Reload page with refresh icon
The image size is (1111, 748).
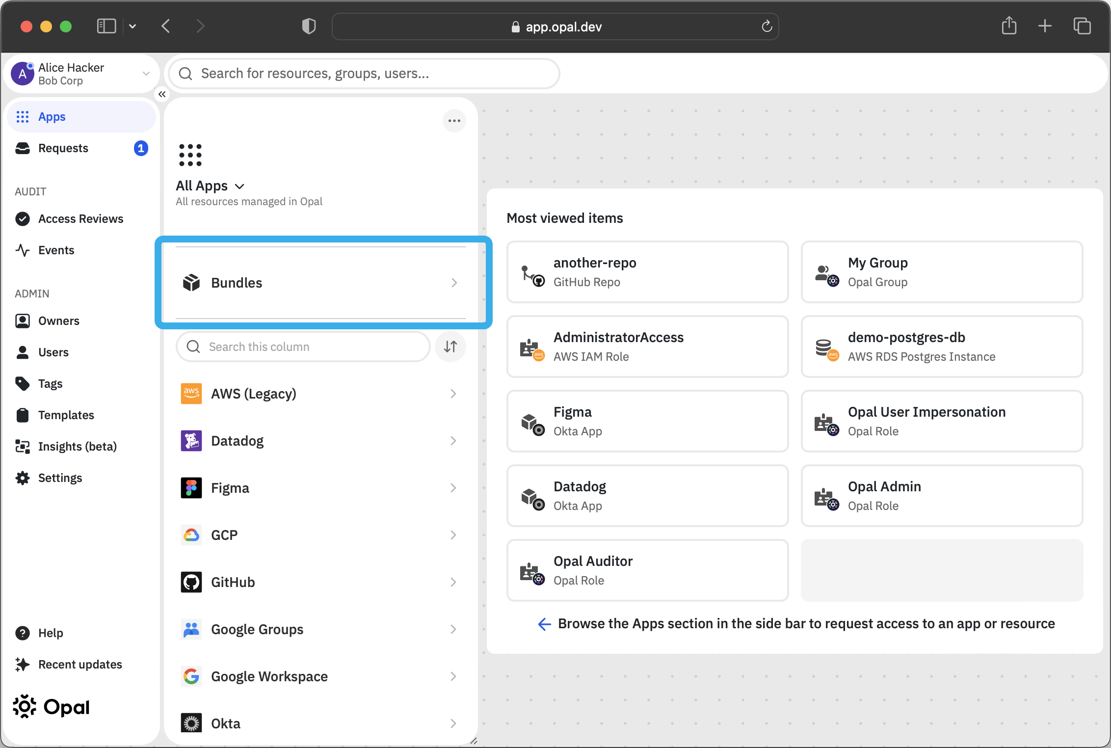tap(767, 26)
